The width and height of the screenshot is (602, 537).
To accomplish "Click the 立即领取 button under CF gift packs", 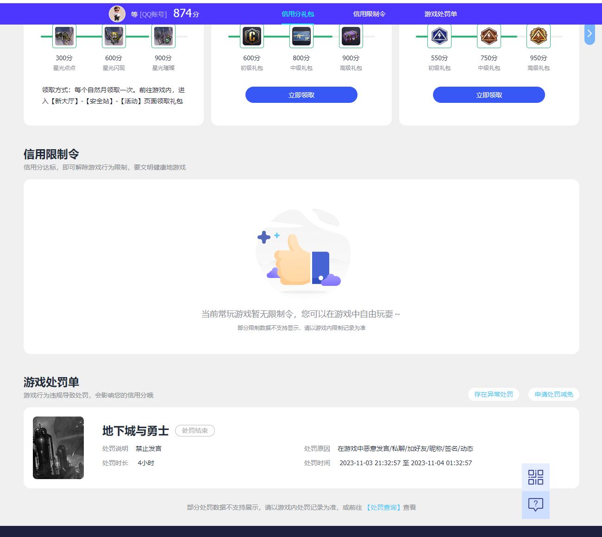I will (x=301, y=95).
